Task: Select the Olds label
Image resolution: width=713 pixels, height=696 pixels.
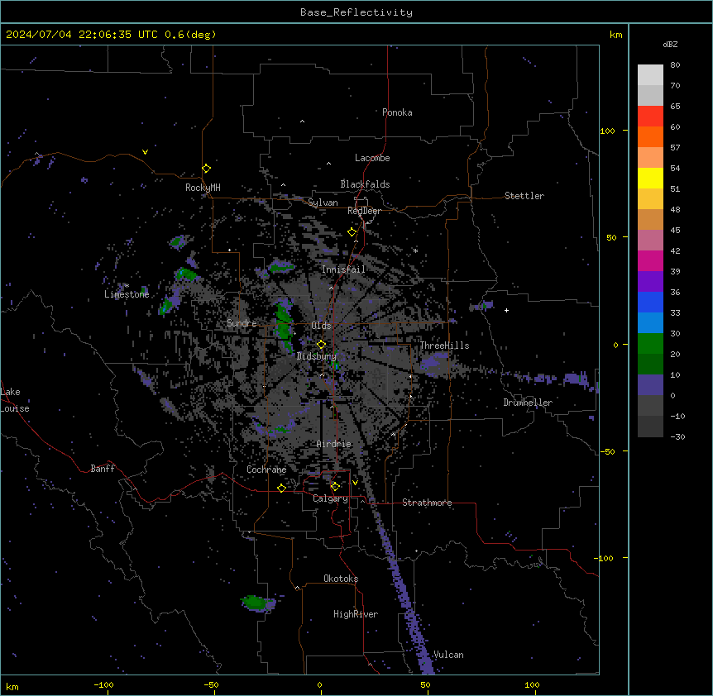Action: click(x=321, y=326)
